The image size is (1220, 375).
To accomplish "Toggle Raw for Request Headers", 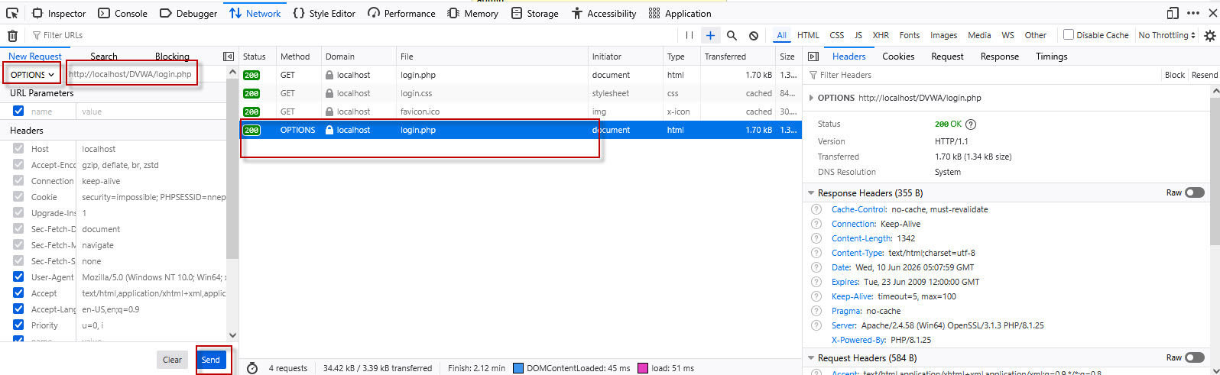I will [1194, 357].
